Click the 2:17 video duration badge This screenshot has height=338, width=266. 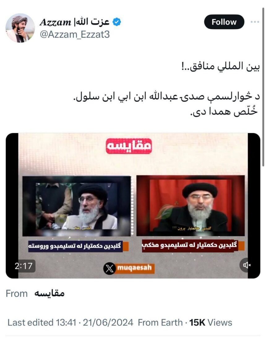point(24,266)
